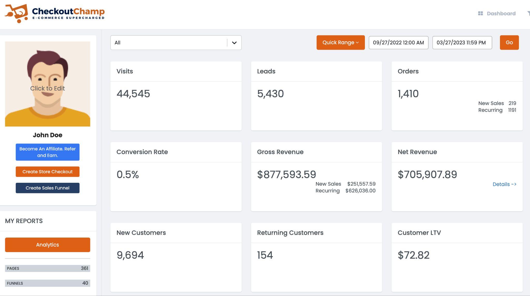The height and width of the screenshot is (296, 530).
Task: Select the FUNNELS 40 row
Action: (x=48, y=283)
